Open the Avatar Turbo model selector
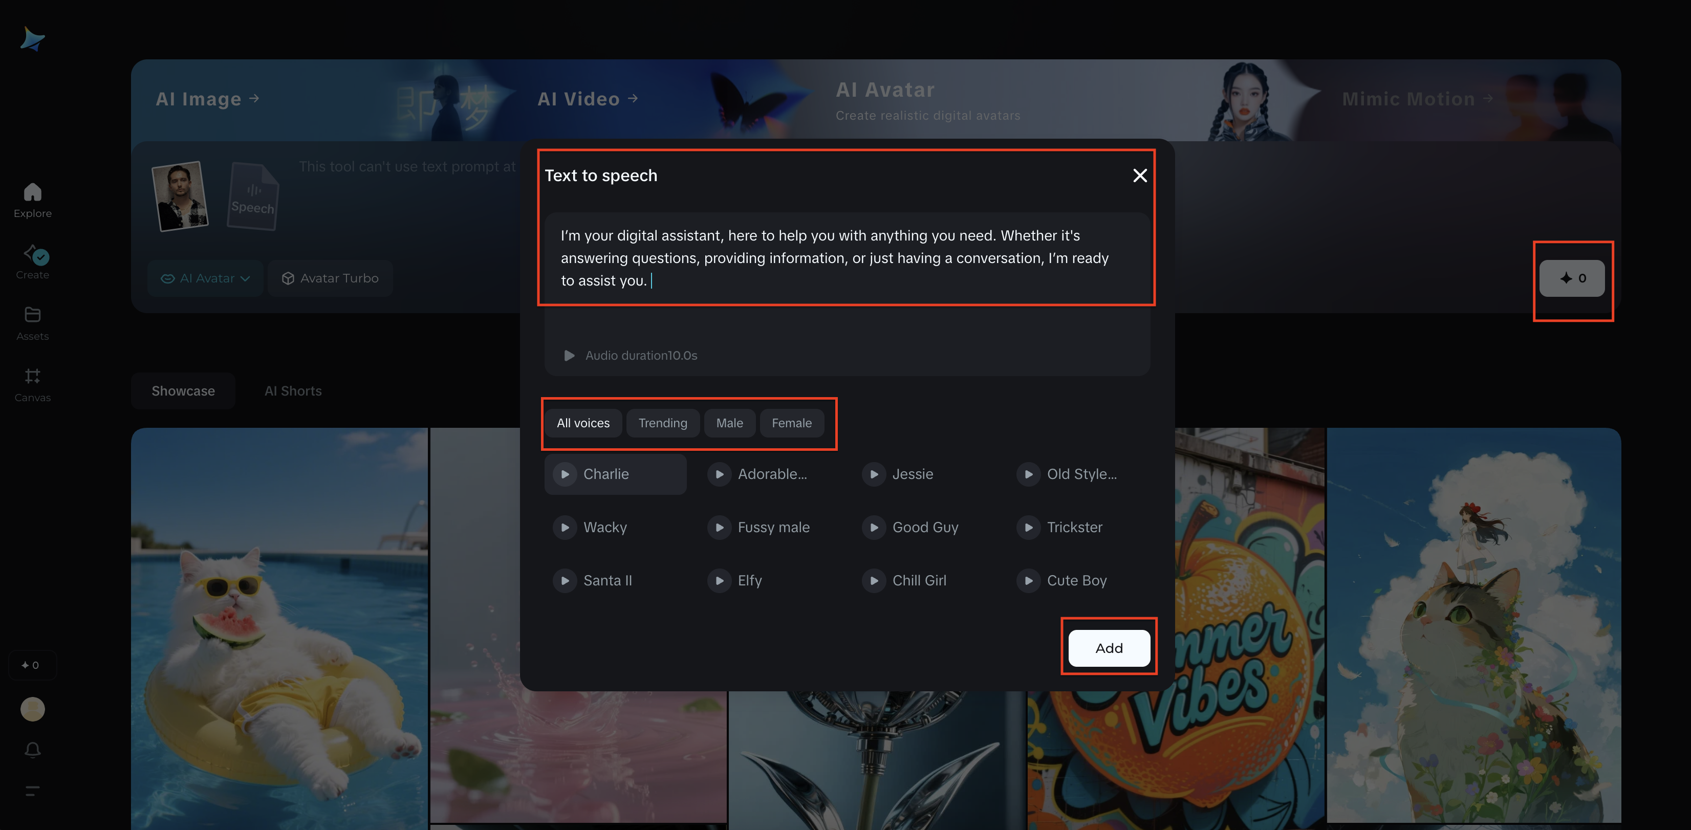The height and width of the screenshot is (830, 1691). coord(330,278)
